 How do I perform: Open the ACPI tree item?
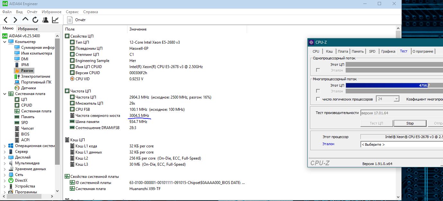click(x=22, y=140)
